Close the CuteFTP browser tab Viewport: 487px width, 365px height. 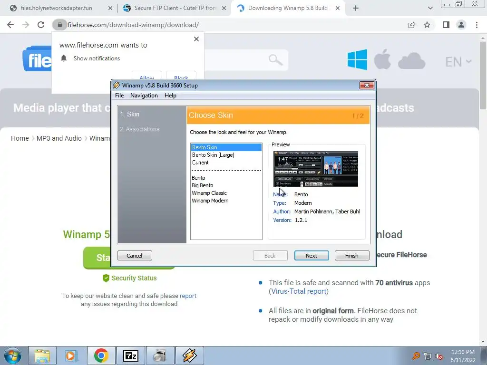224,8
